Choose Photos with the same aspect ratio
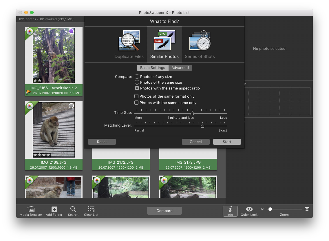Screen dimensions: 329x241 click(137, 88)
